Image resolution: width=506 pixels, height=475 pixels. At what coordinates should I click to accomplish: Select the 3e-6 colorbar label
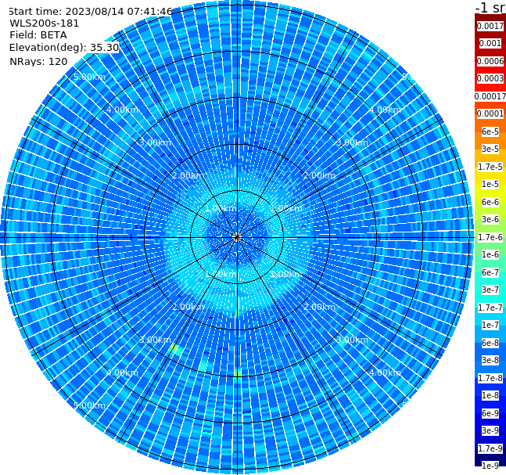click(490, 219)
